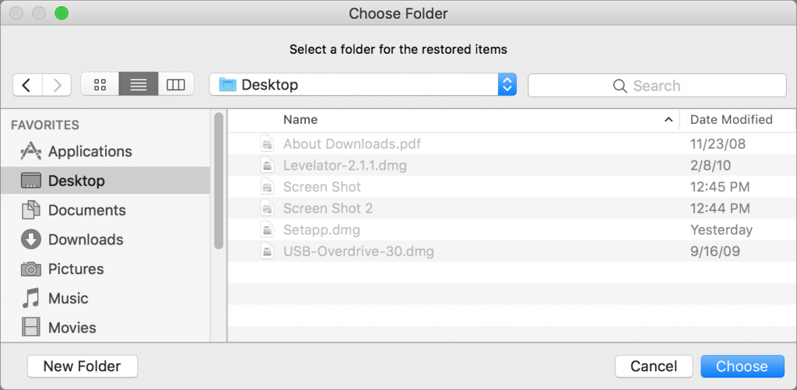Select About Downloads.pdf file row
The width and height of the screenshot is (797, 390).
click(x=512, y=144)
